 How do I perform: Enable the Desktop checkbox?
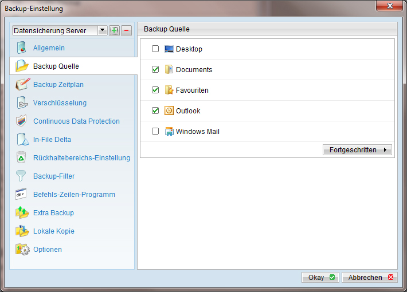tap(155, 49)
